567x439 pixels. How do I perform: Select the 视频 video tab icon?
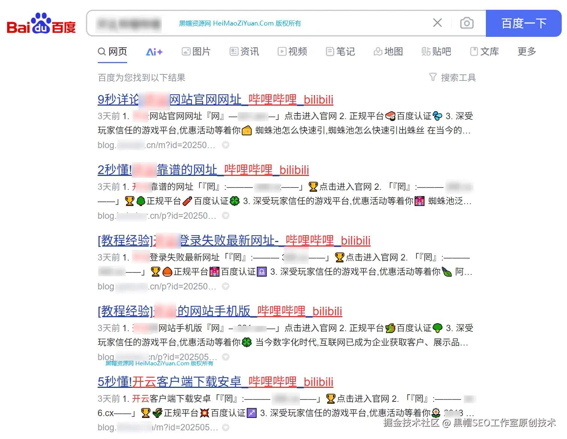point(282,51)
